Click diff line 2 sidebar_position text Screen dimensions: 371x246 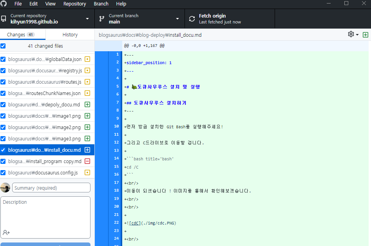coord(149,63)
